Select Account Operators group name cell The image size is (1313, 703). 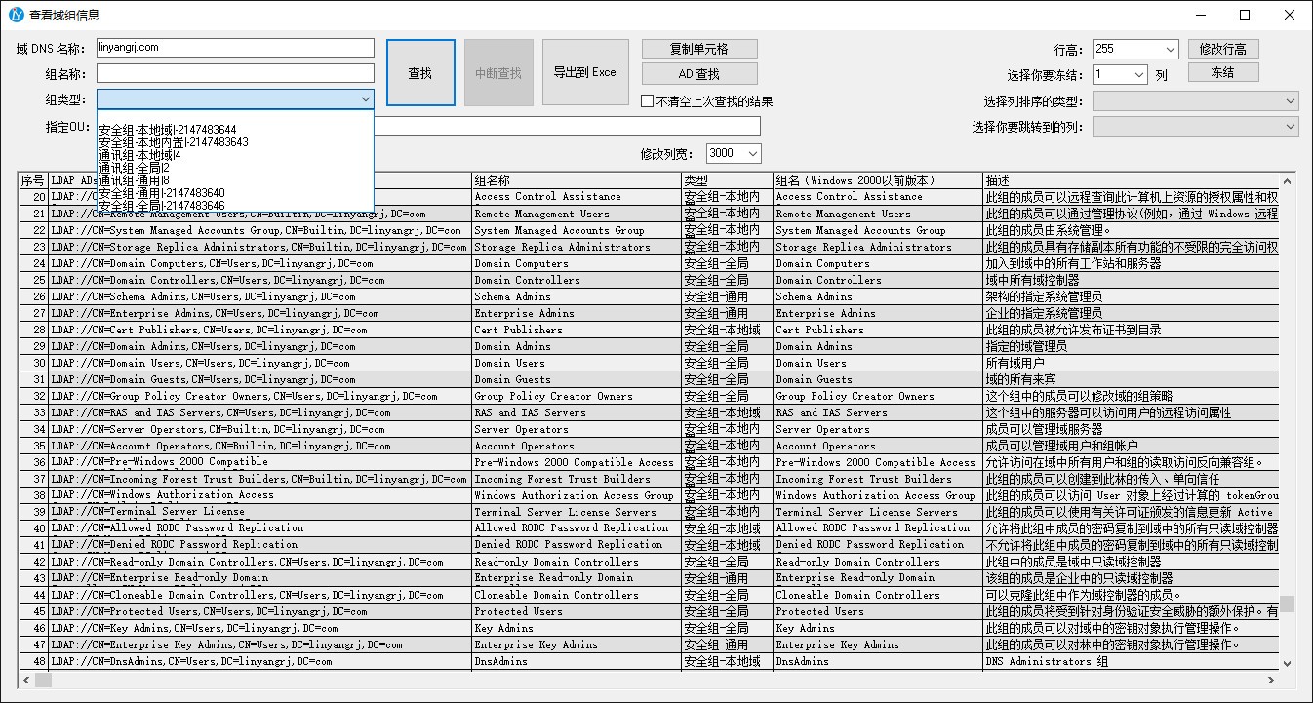coord(576,446)
